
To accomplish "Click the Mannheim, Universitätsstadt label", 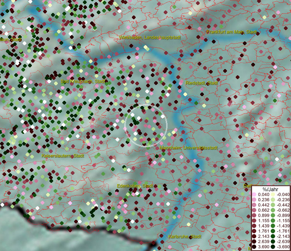I will pos(188,148).
